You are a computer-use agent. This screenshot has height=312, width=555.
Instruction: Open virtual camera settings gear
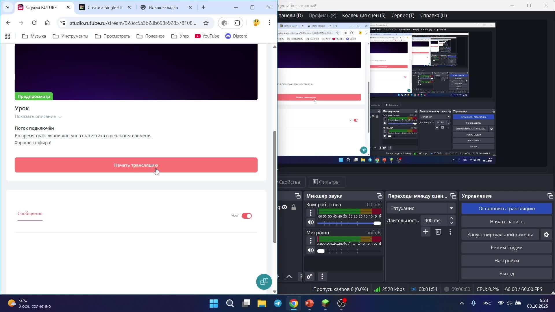(x=546, y=235)
